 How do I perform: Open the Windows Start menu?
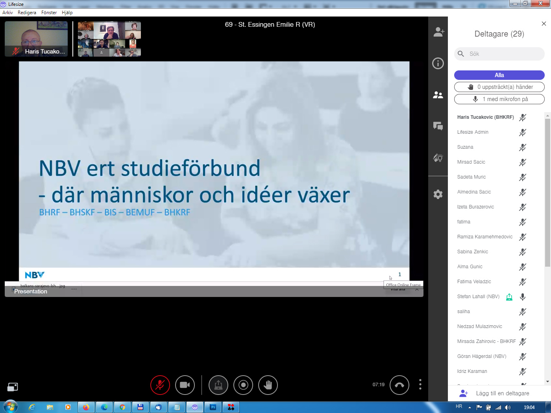(x=11, y=407)
